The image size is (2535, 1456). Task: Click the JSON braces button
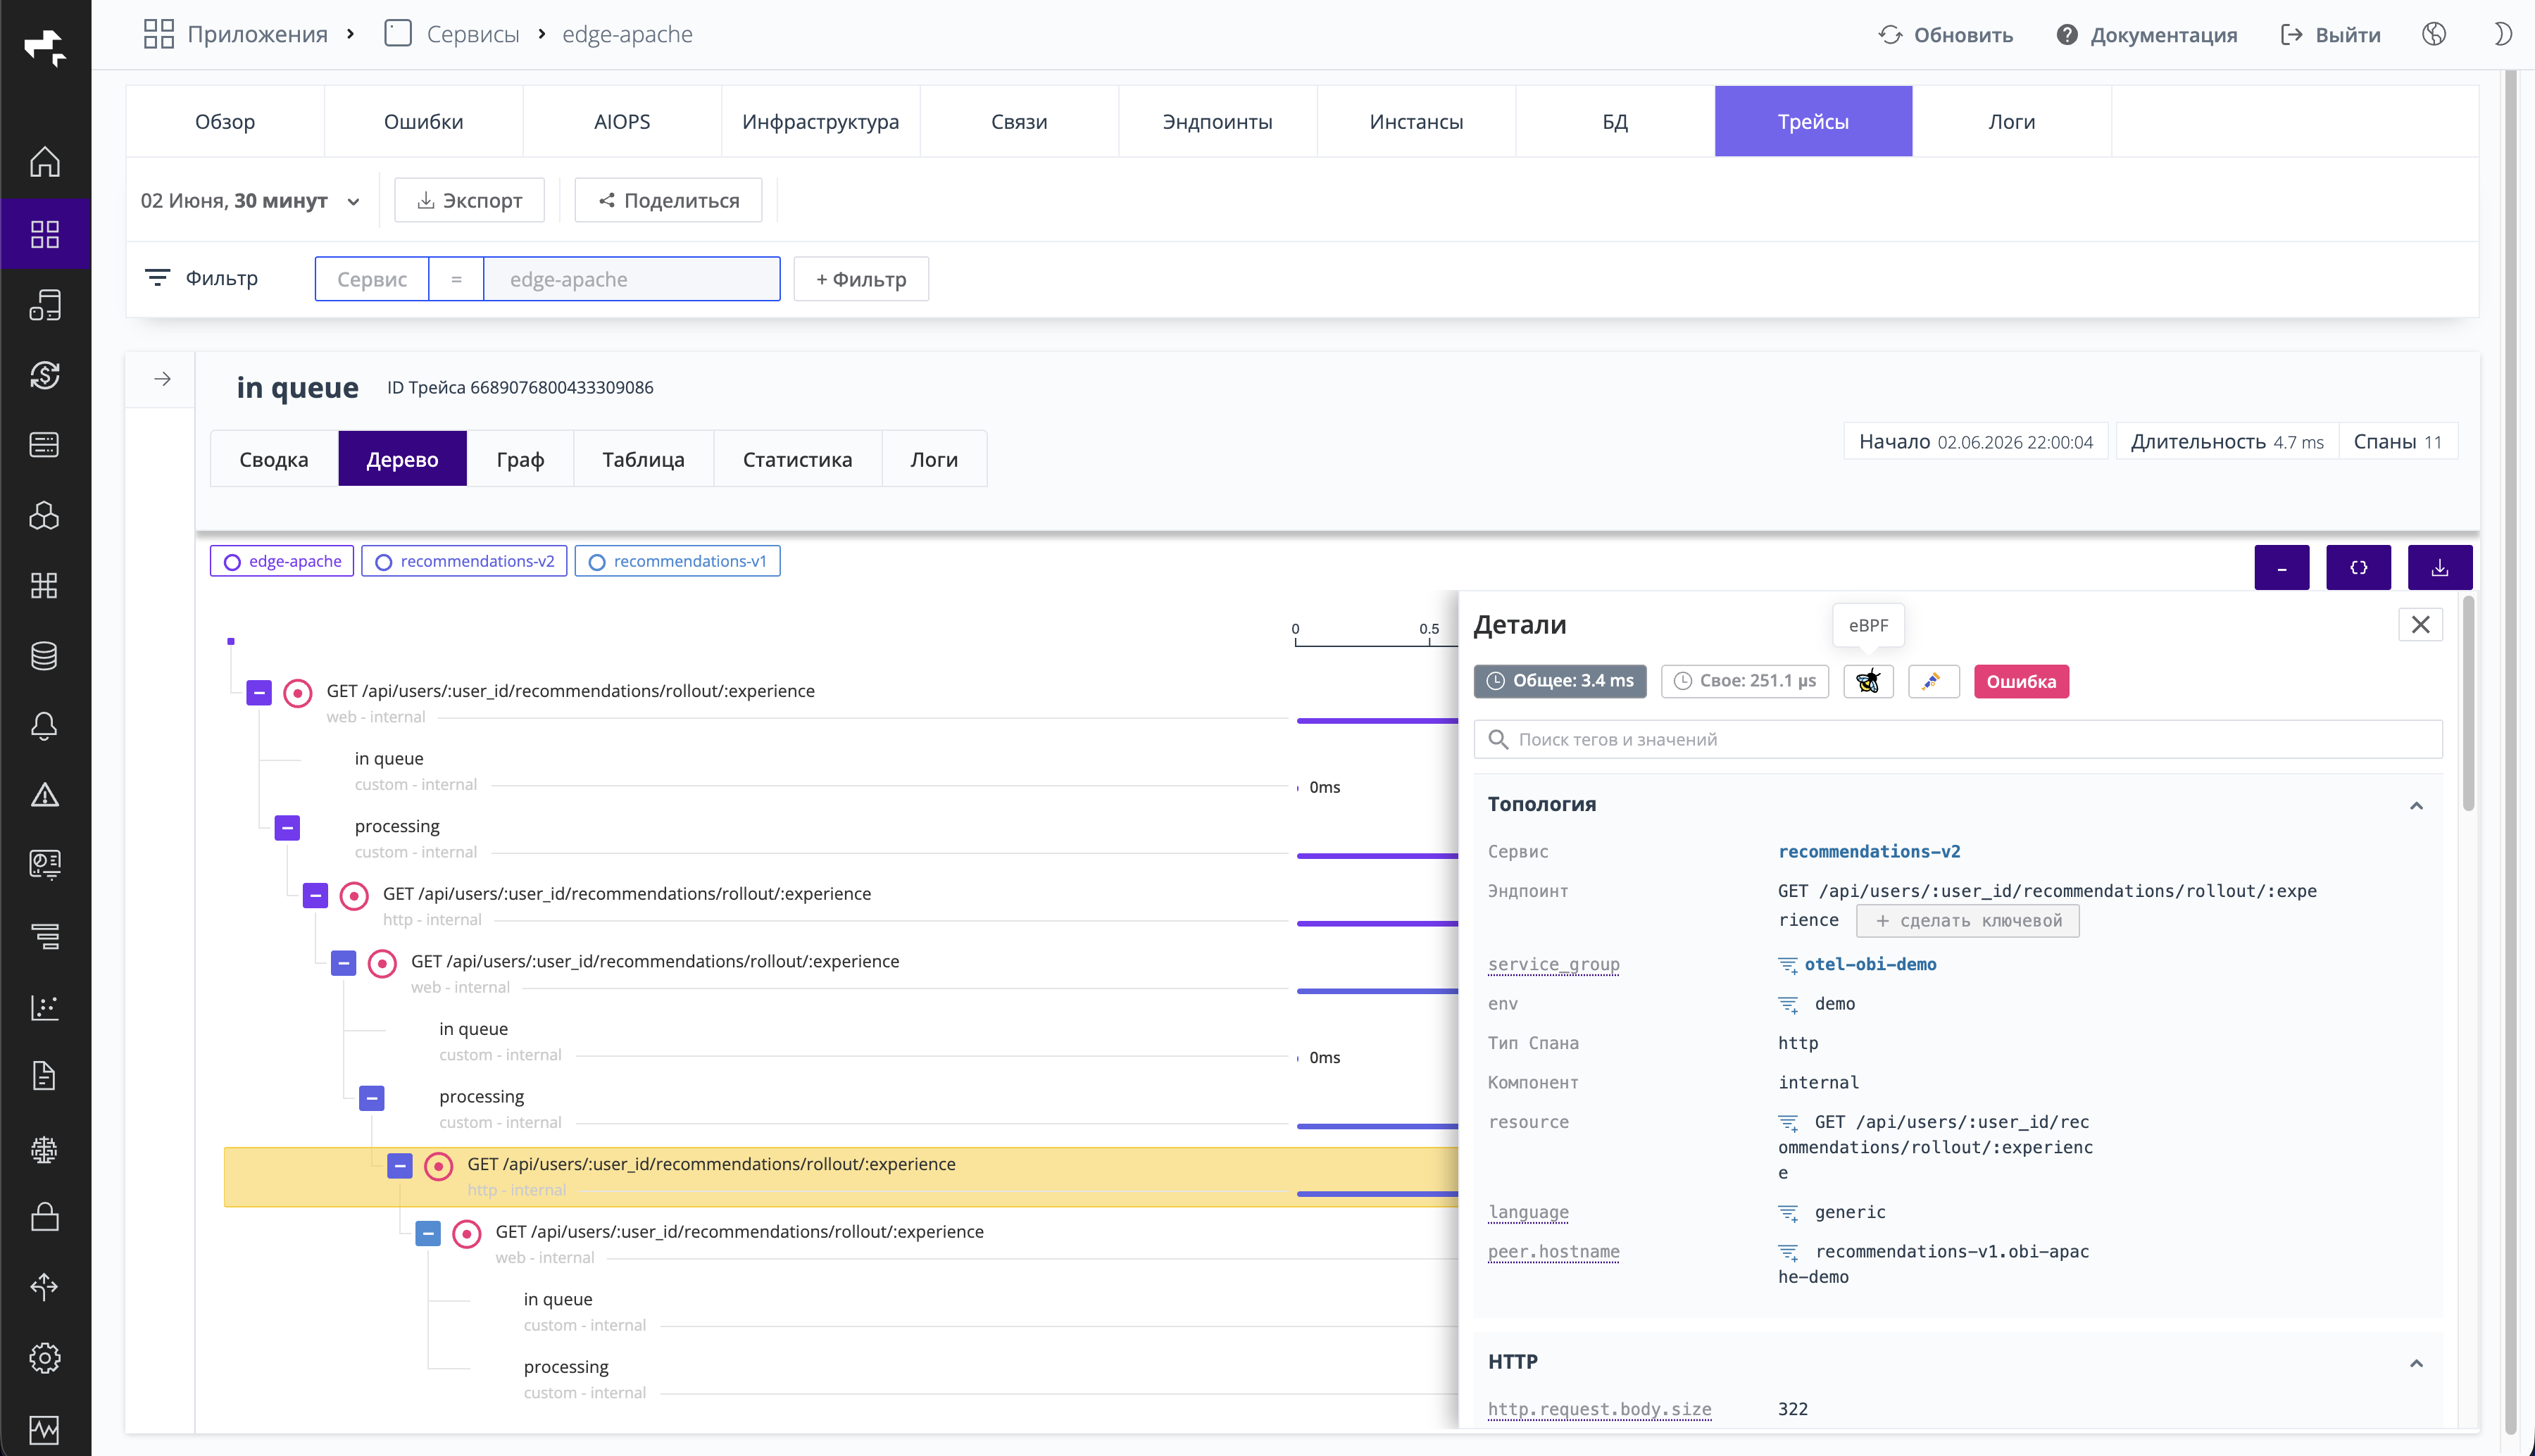(2358, 567)
